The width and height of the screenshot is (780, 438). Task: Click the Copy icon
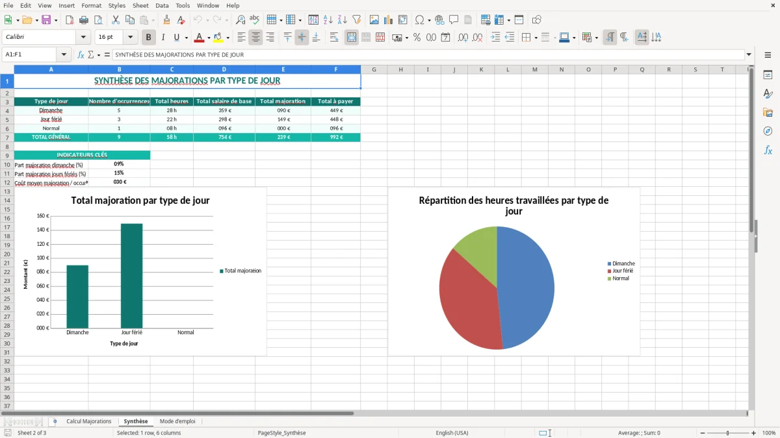[129, 20]
